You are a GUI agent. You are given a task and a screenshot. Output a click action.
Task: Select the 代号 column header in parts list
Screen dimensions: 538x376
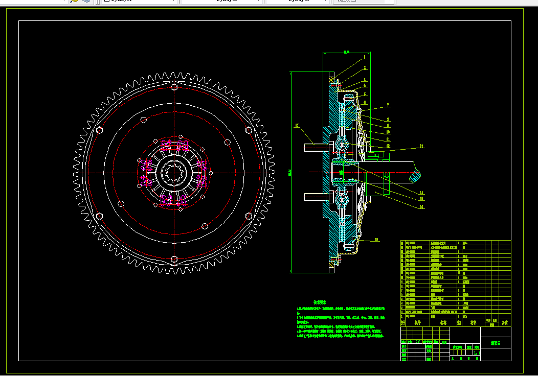(417, 322)
